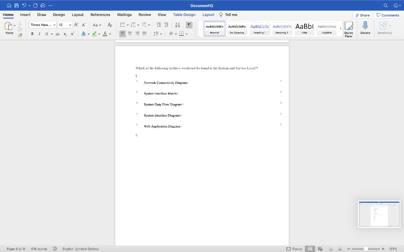Image resolution: width=404 pixels, height=252 pixels.
Task: Open the Table Design tab
Action: pyautogui.click(x=184, y=15)
